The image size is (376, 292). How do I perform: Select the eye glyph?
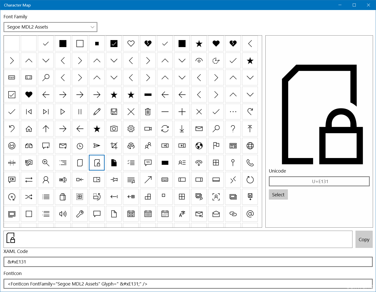[x=199, y=61]
